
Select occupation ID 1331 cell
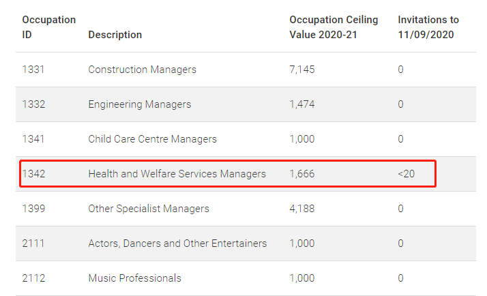coord(33,70)
